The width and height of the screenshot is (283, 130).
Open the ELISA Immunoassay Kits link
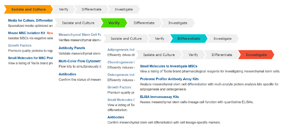pos(159,97)
